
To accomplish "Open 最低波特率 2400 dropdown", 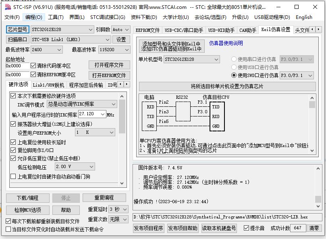I will coord(47,50).
